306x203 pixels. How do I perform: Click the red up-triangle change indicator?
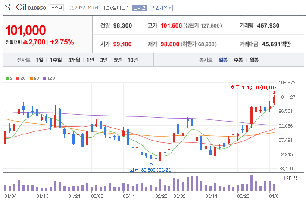(25, 41)
